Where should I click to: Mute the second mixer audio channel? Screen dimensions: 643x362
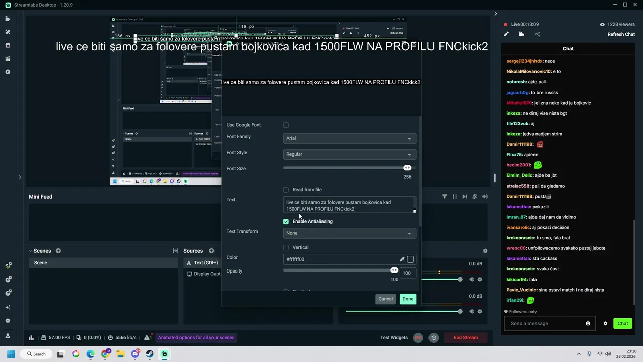[472, 311]
